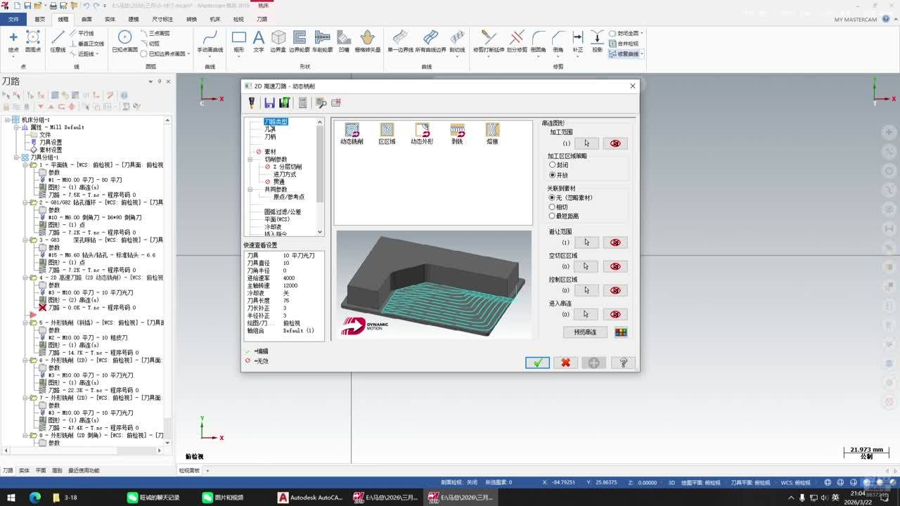Screen dimensions: 900x506
Task: Select the 封闭 radio button
Action: [552, 165]
